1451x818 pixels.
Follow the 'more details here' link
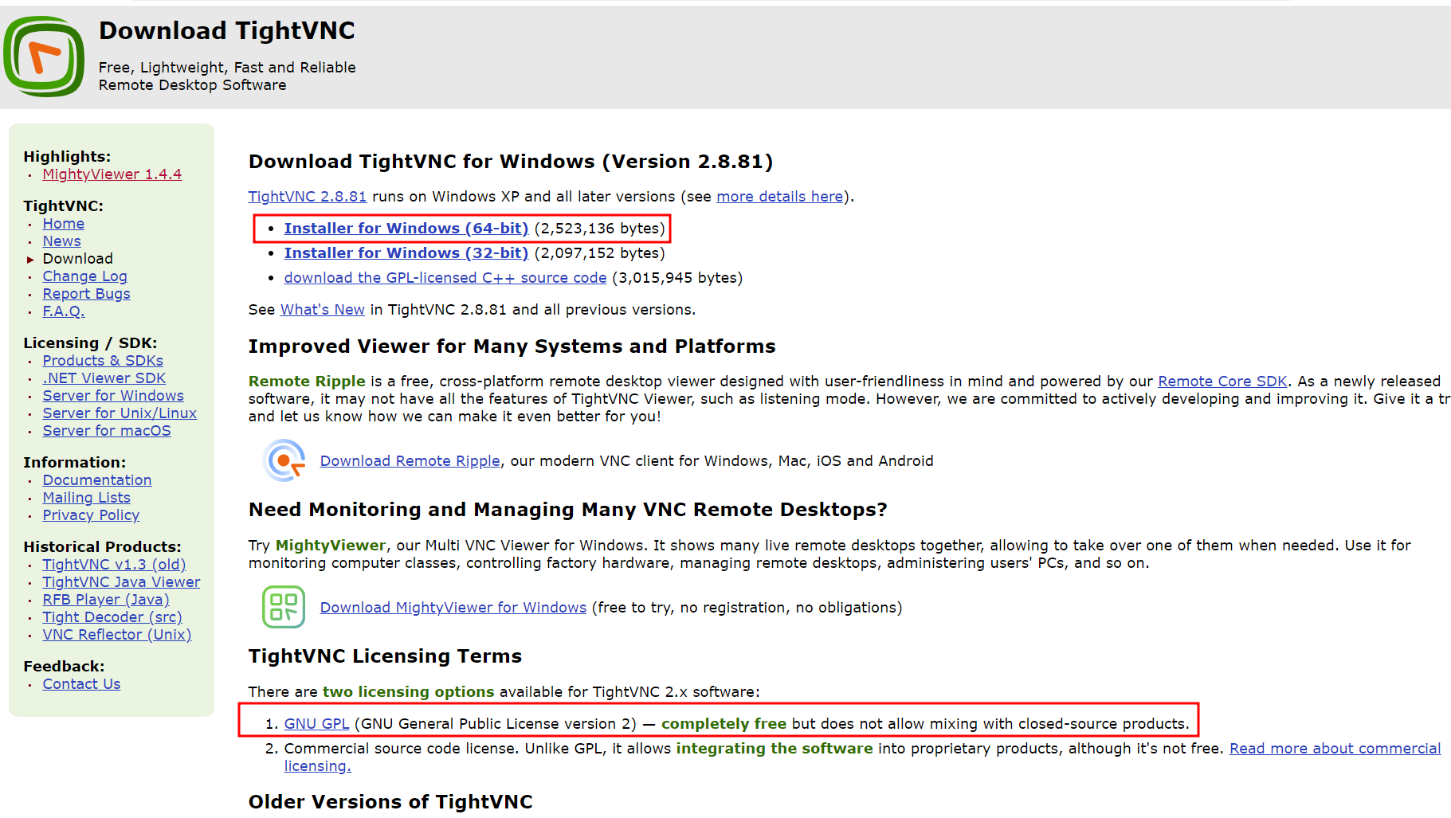[780, 197]
